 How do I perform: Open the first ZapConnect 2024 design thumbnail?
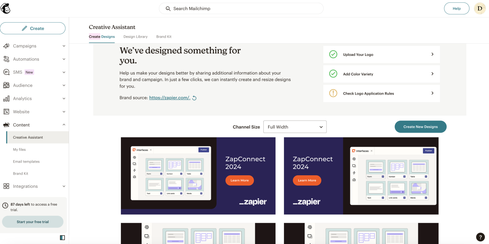point(198,176)
